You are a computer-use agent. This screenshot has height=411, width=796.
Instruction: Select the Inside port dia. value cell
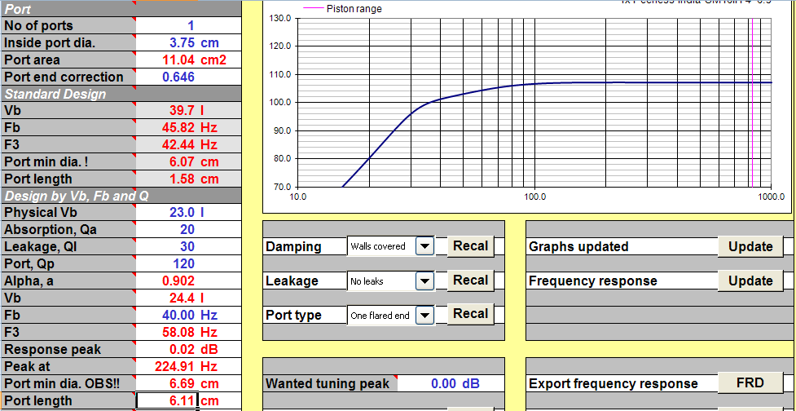pyautogui.click(x=188, y=42)
